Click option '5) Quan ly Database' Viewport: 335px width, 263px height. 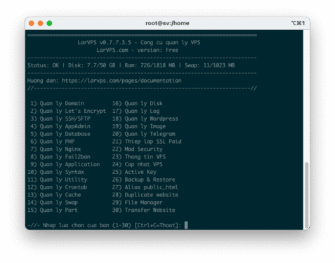coord(60,134)
